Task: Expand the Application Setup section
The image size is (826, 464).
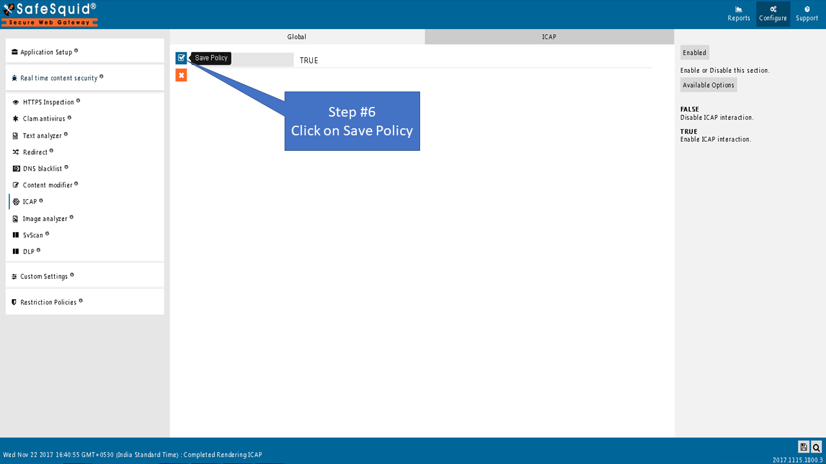Action: point(46,52)
